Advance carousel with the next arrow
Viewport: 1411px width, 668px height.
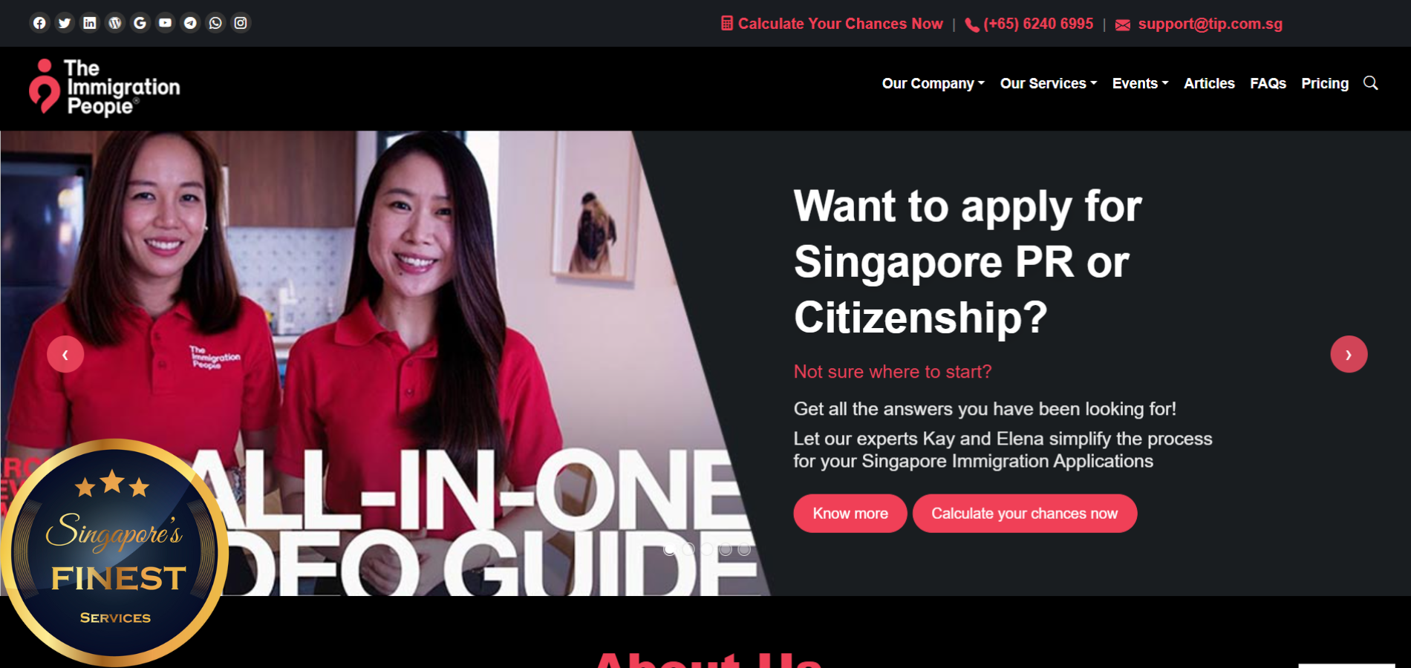[x=1349, y=354]
